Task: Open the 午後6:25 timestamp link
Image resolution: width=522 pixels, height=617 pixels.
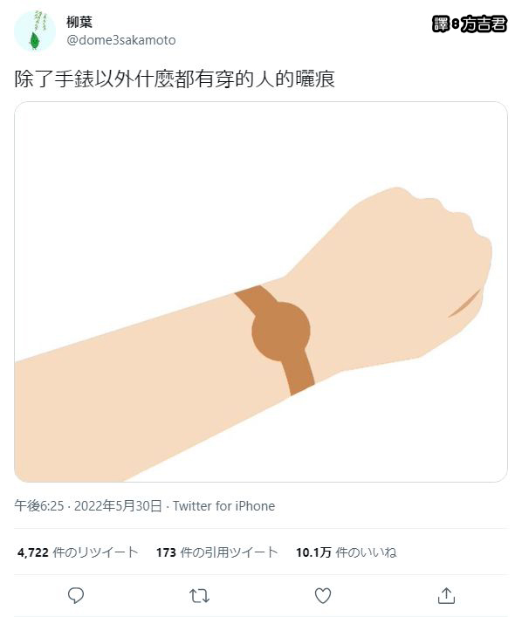Action: pos(39,505)
